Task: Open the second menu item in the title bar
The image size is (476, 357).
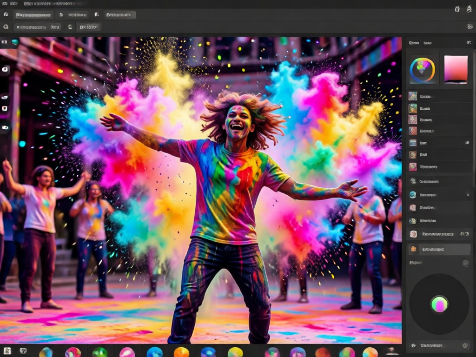Action: 13,4
